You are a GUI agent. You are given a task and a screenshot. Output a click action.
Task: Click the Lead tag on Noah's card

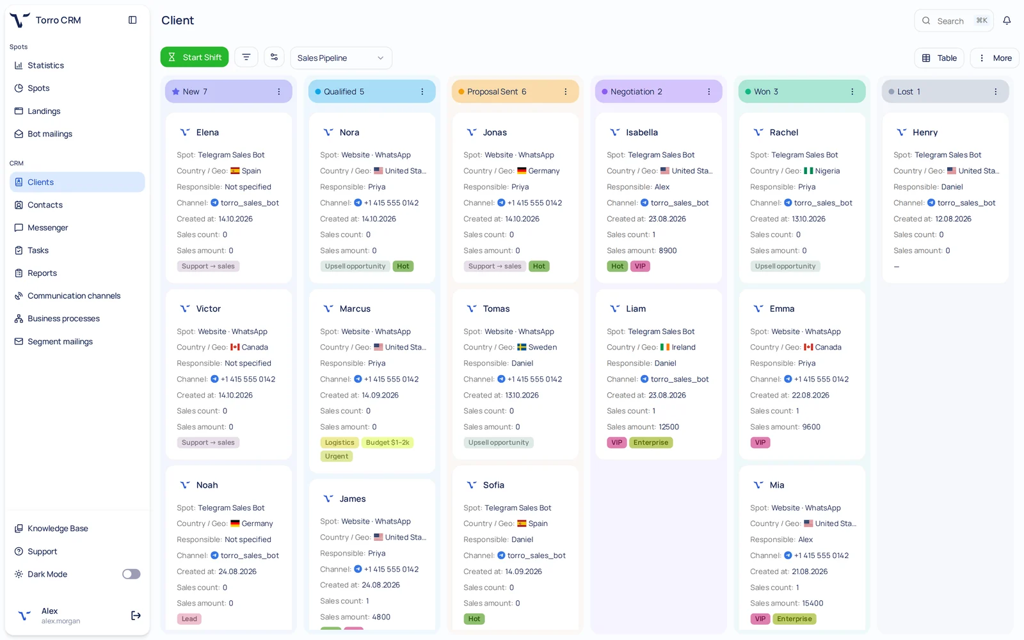tap(189, 619)
